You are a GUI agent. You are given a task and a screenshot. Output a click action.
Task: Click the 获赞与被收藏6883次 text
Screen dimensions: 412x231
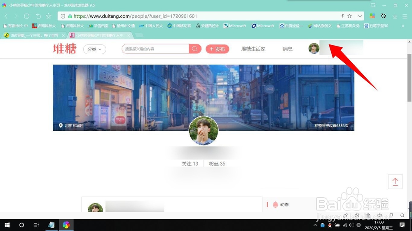pyautogui.click(x=331, y=126)
